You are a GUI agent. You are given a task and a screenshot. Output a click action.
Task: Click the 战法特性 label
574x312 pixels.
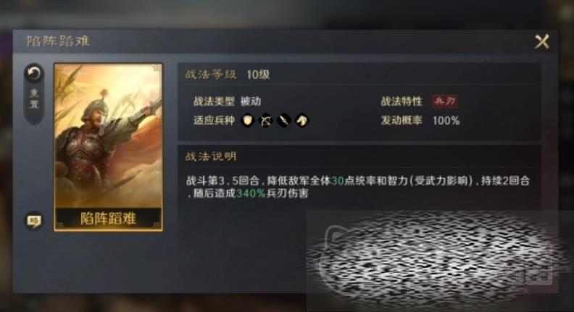(x=402, y=102)
